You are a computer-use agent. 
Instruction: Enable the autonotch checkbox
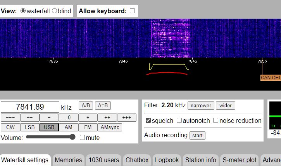click(x=179, y=120)
